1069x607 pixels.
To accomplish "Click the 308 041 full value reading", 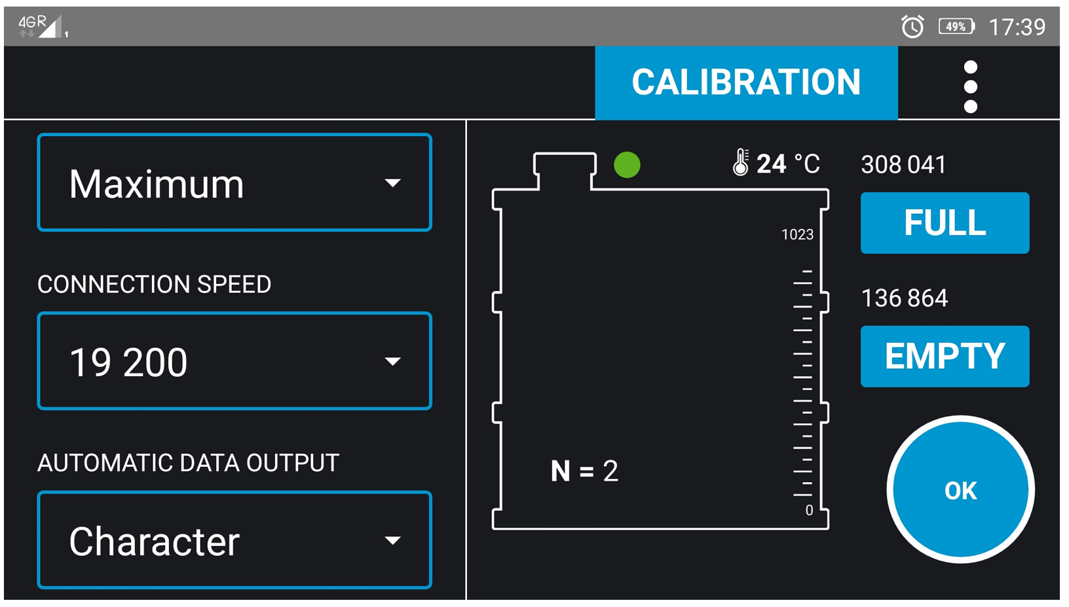I will 903,165.
